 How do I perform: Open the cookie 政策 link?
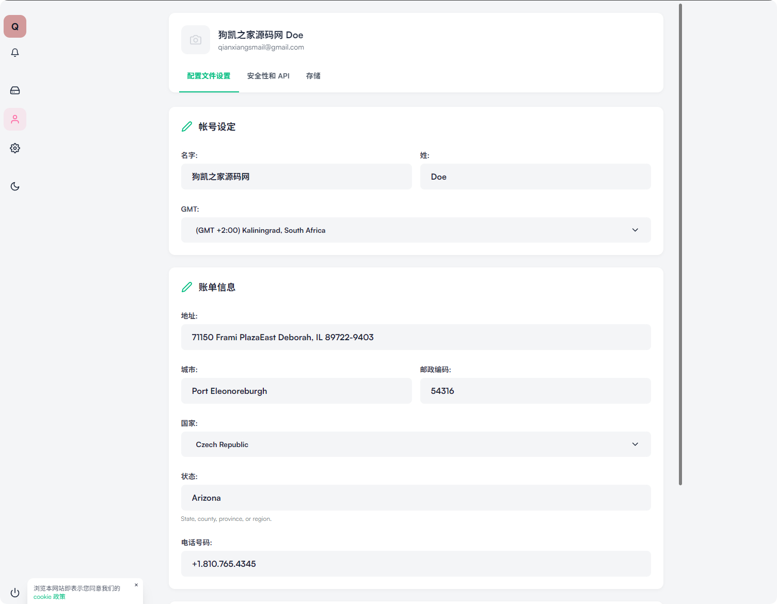tap(50, 597)
